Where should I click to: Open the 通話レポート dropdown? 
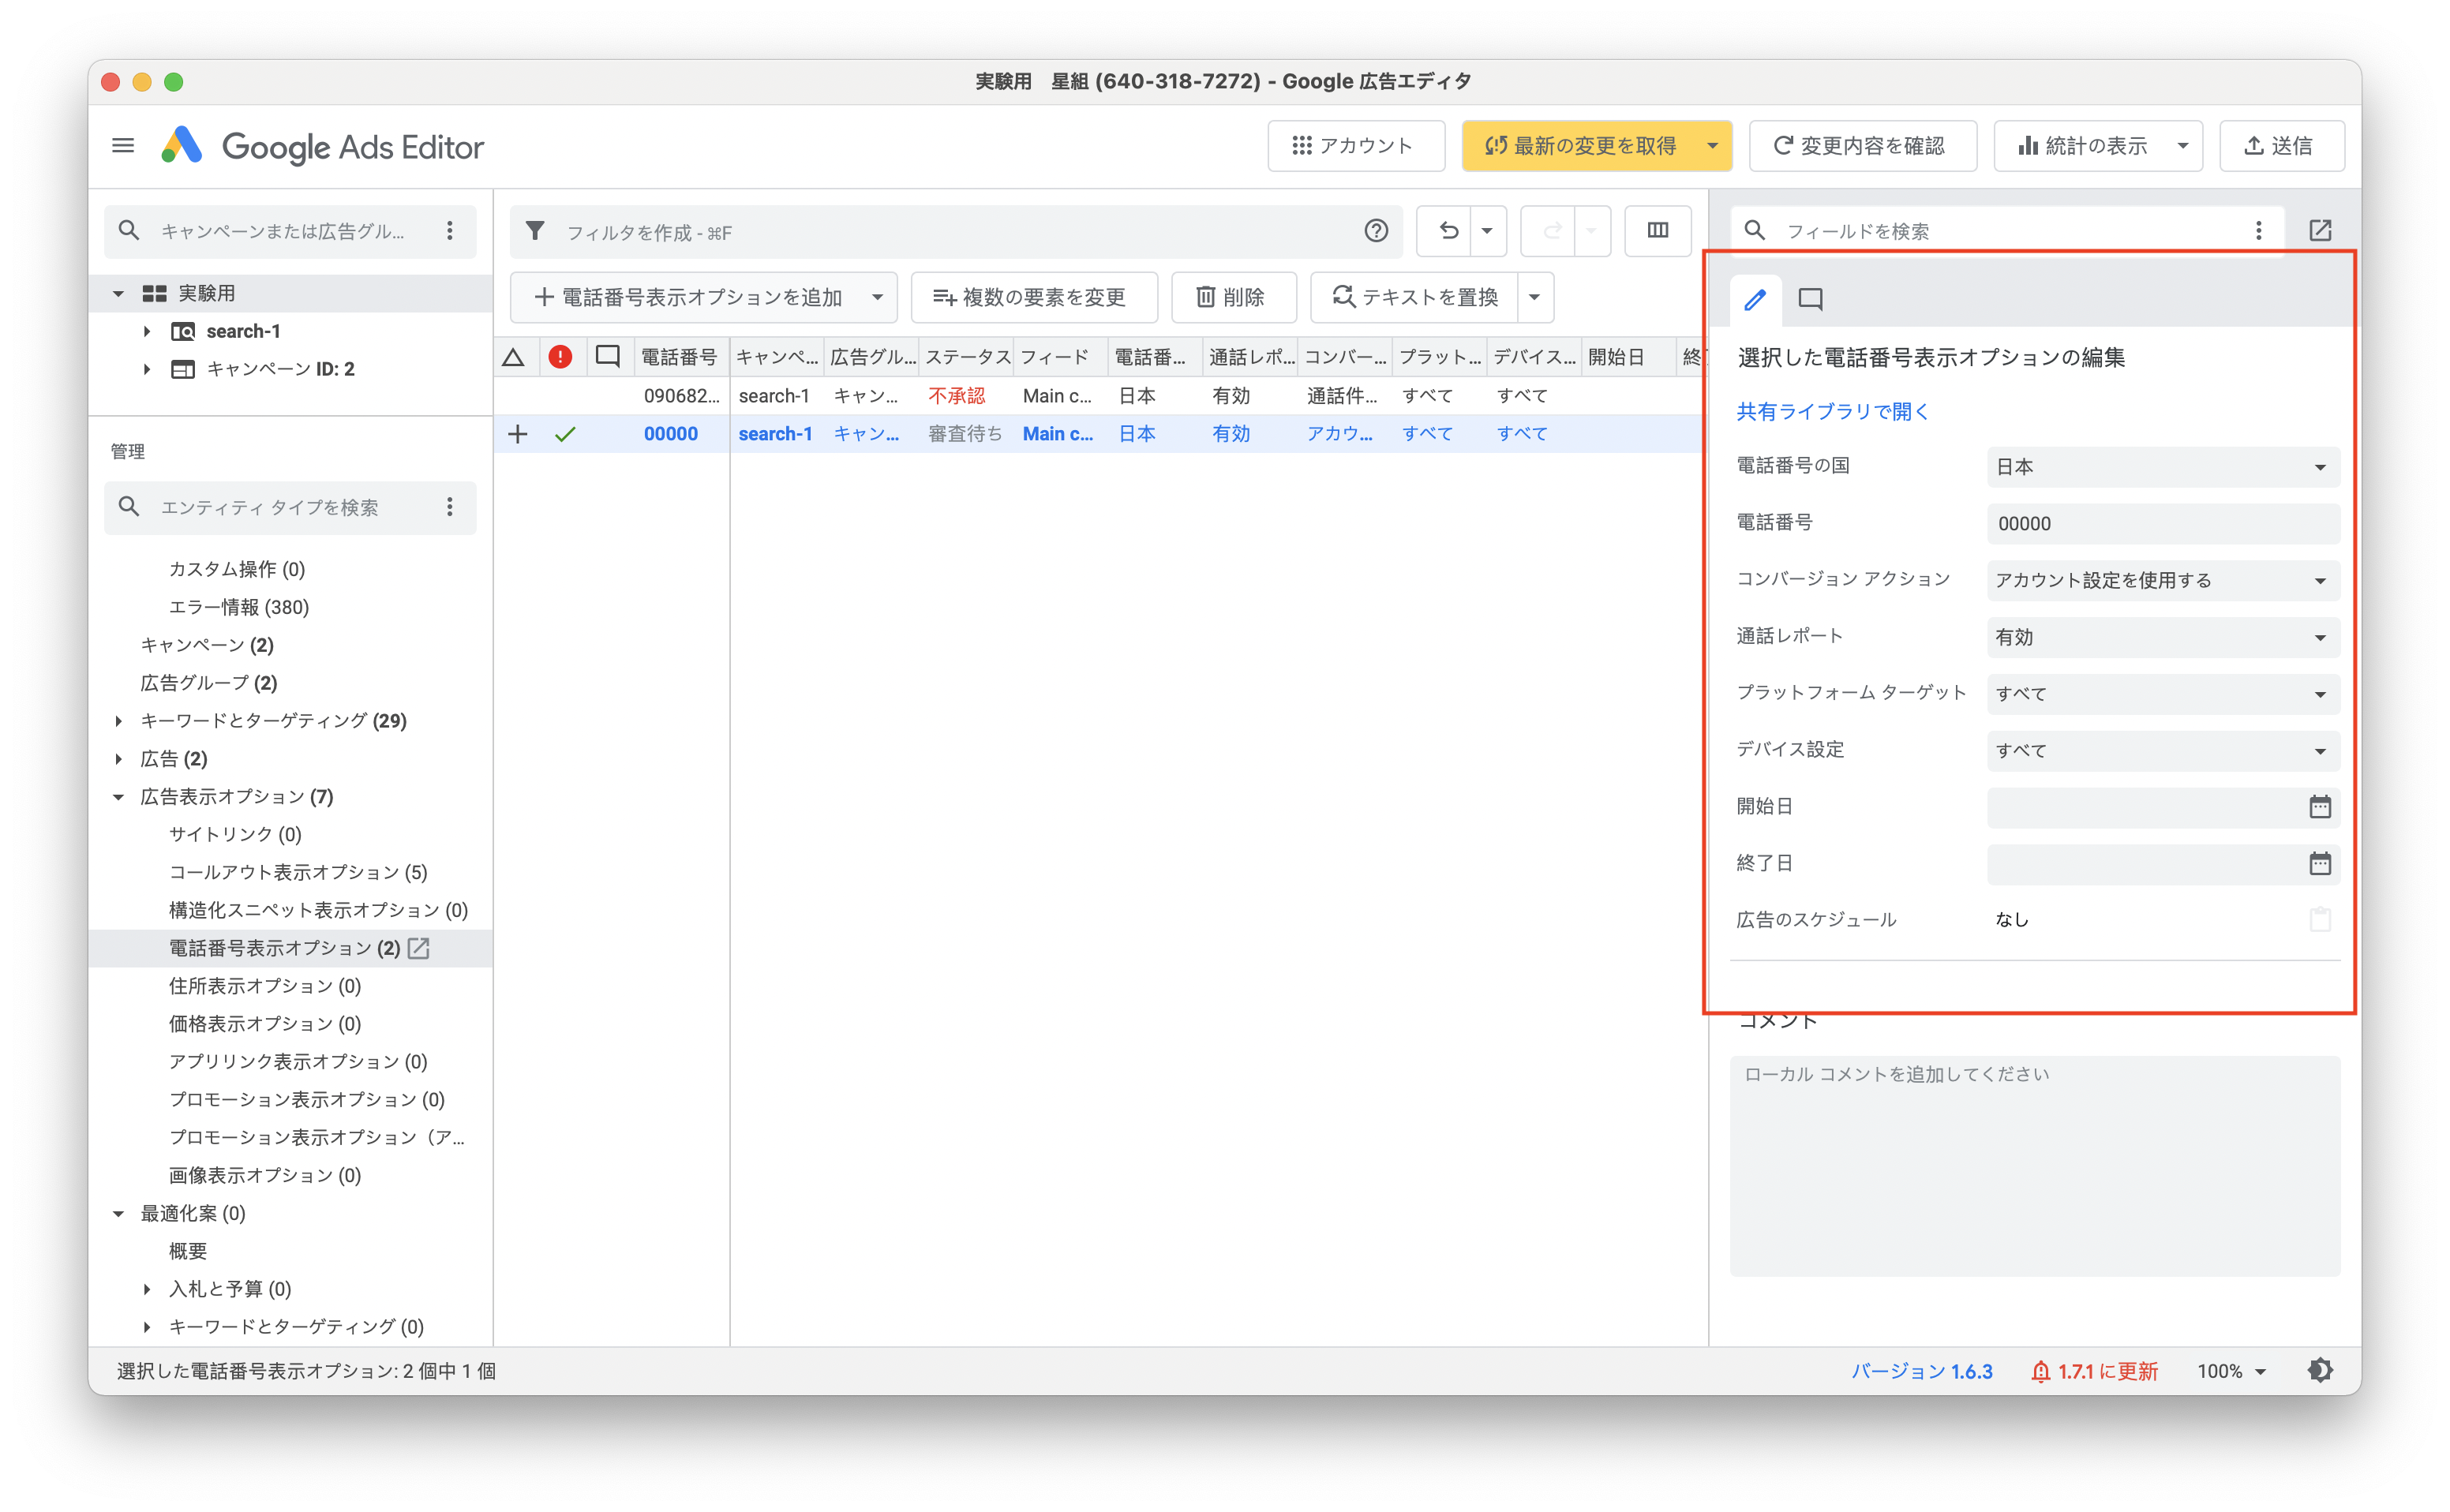click(x=2162, y=637)
